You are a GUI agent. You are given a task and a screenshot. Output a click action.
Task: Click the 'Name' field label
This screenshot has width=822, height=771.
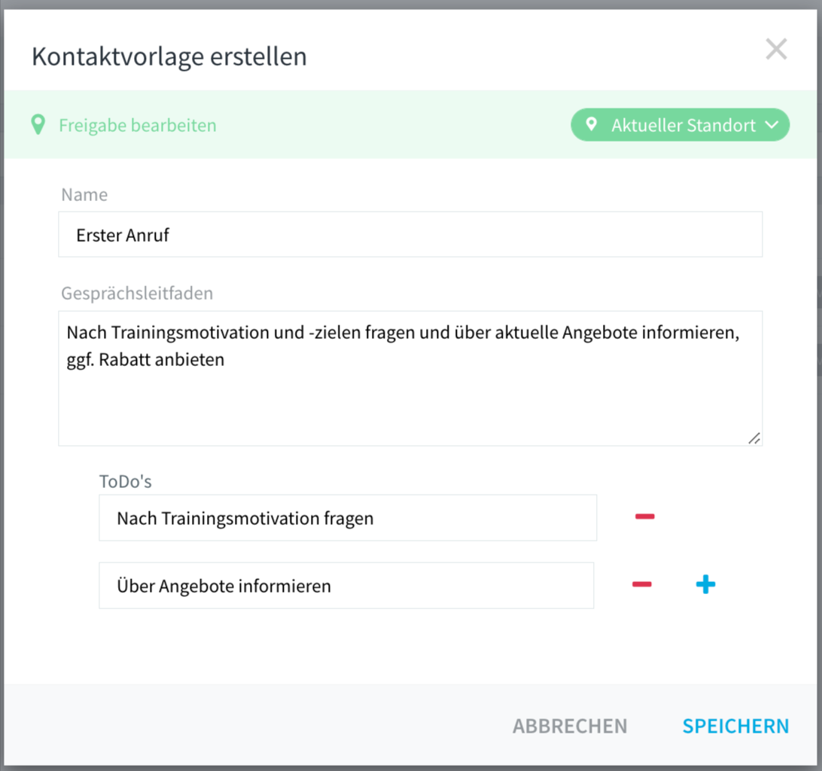tap(84, 194)
